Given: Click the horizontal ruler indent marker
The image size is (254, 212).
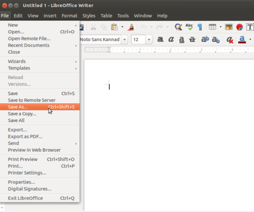Looking at the screenshot, I should click(109, 50).
